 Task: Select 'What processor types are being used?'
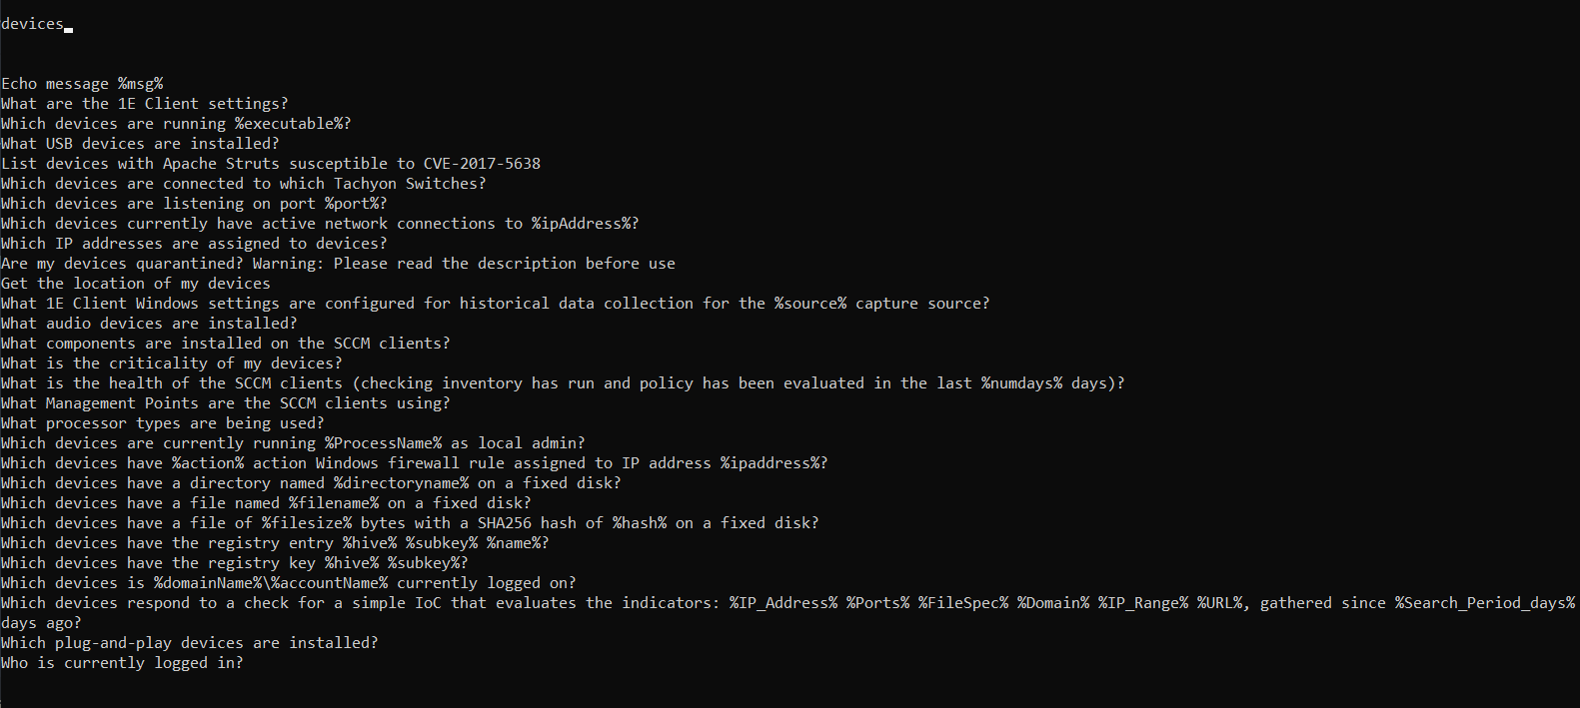tap(162, 423)
